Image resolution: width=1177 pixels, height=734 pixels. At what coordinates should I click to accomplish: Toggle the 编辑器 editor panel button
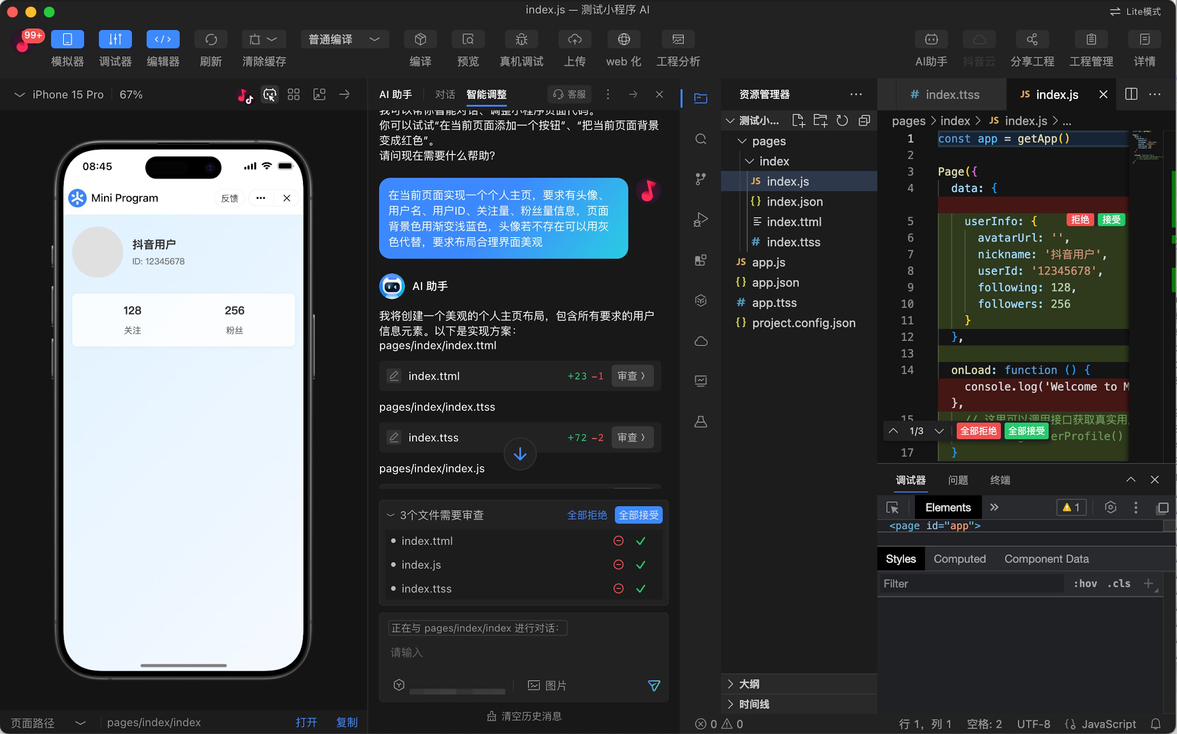(163, 39)
